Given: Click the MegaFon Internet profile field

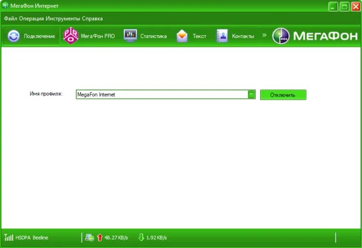Looking at the screenshot, I should click(166, 95).
